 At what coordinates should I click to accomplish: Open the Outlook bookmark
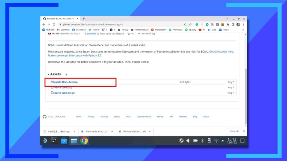tap(48, 30)
